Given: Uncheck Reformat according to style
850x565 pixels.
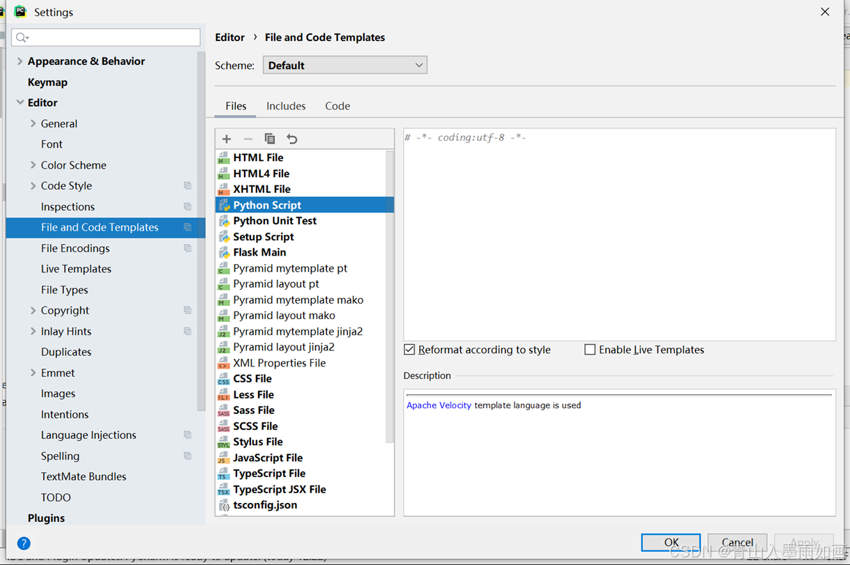Looking at the screenshot, I should coord(409,350).
